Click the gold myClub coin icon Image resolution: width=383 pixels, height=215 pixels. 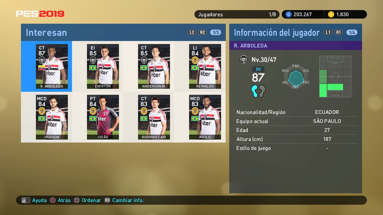pos(331,14)
